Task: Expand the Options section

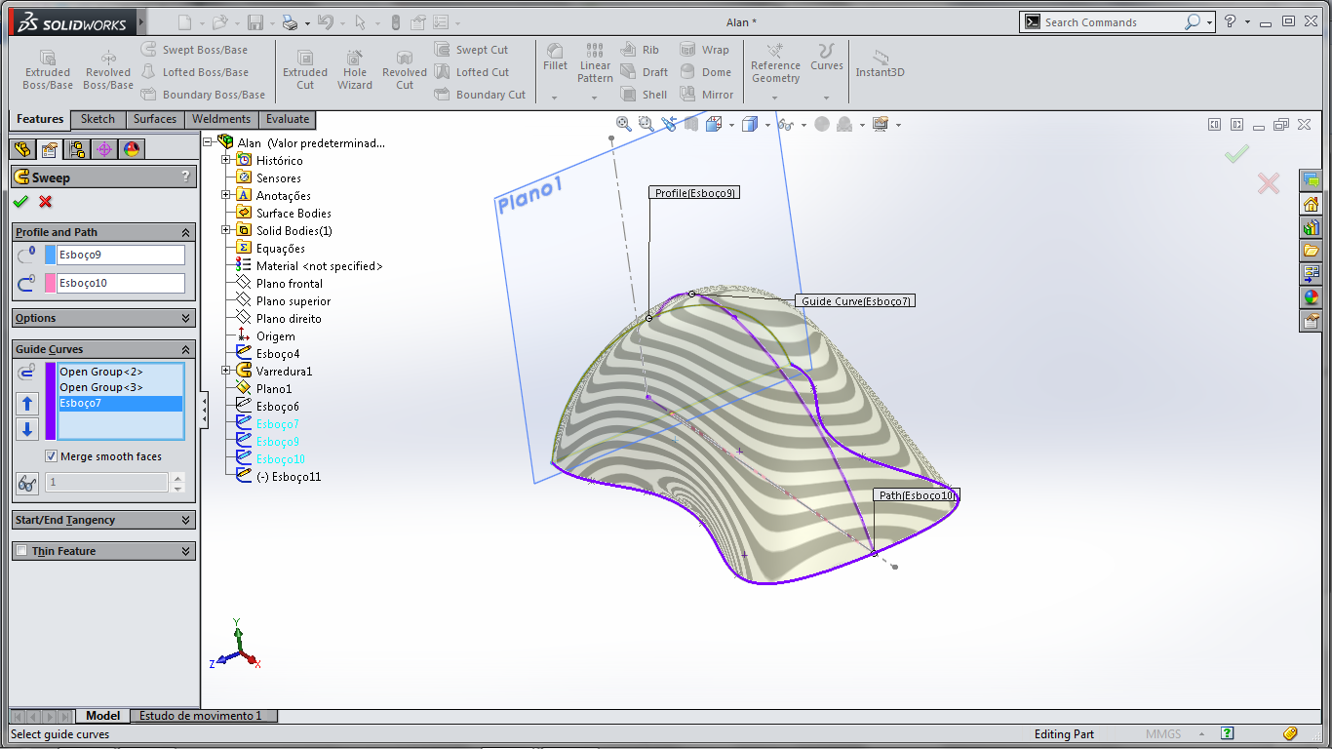Action: (186, 318)
